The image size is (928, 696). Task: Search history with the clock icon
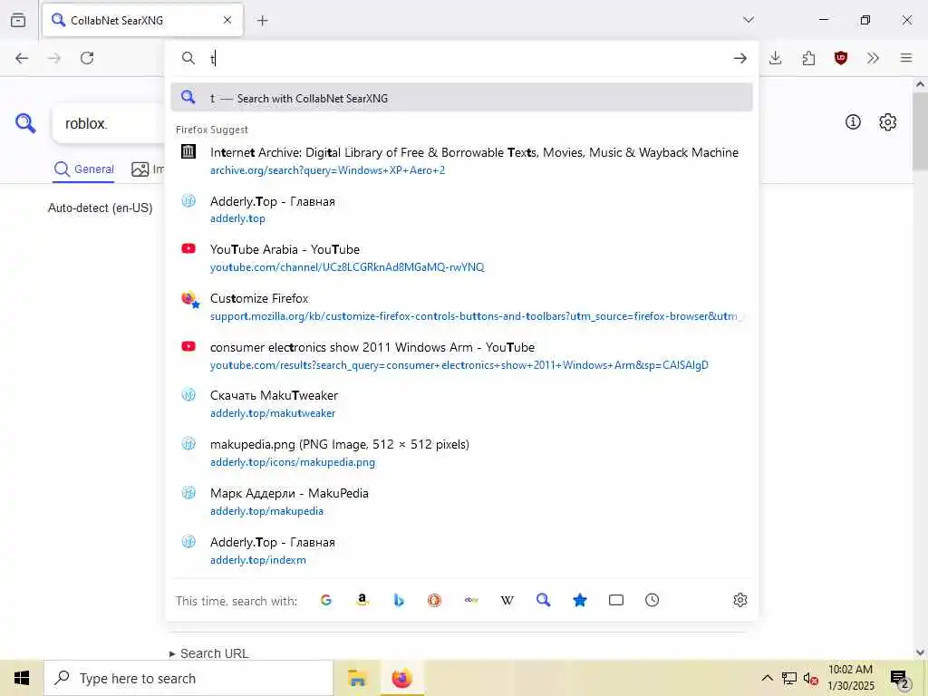click(652, 600)
